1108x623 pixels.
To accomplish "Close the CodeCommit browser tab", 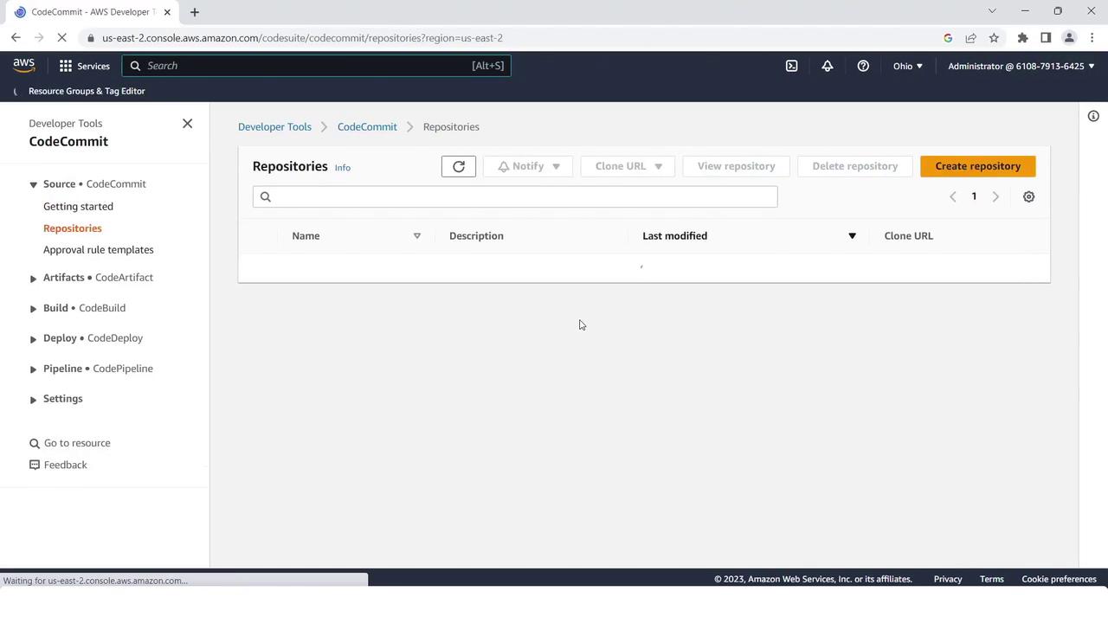I will click(x=167, y=12).
